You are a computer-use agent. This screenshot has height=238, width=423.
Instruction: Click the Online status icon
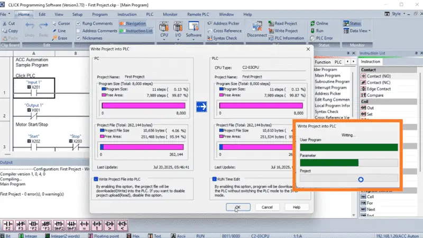pyautogui.click(x=312, y=23)
